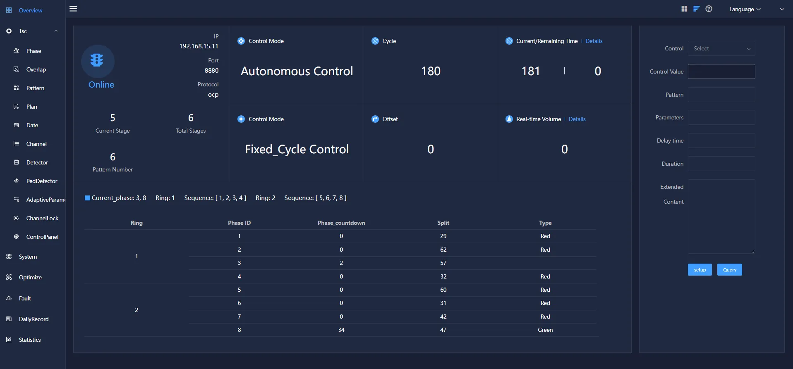Click the Statistics chart icon

click(x=9, y=340)
